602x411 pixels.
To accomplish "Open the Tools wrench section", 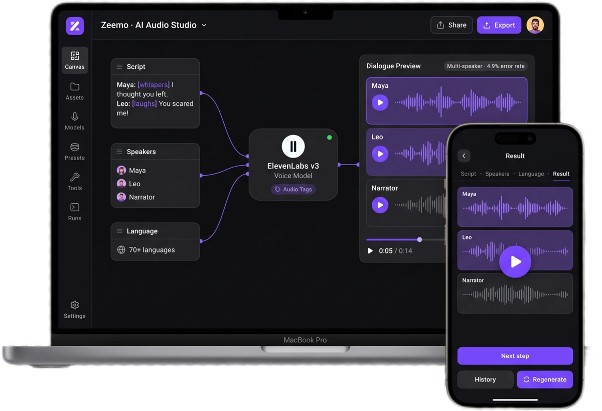I will click(75, 182).
